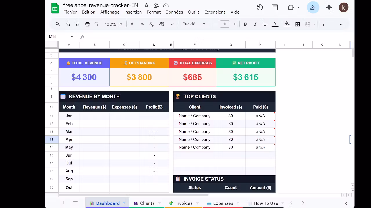Open the all sheets list icon
The image size is (371, 208).
coord(75,203)
